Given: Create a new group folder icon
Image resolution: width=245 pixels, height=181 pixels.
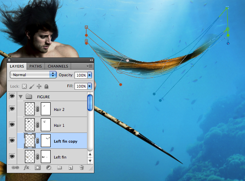Looking at the screenshot, I should [59, 168].
